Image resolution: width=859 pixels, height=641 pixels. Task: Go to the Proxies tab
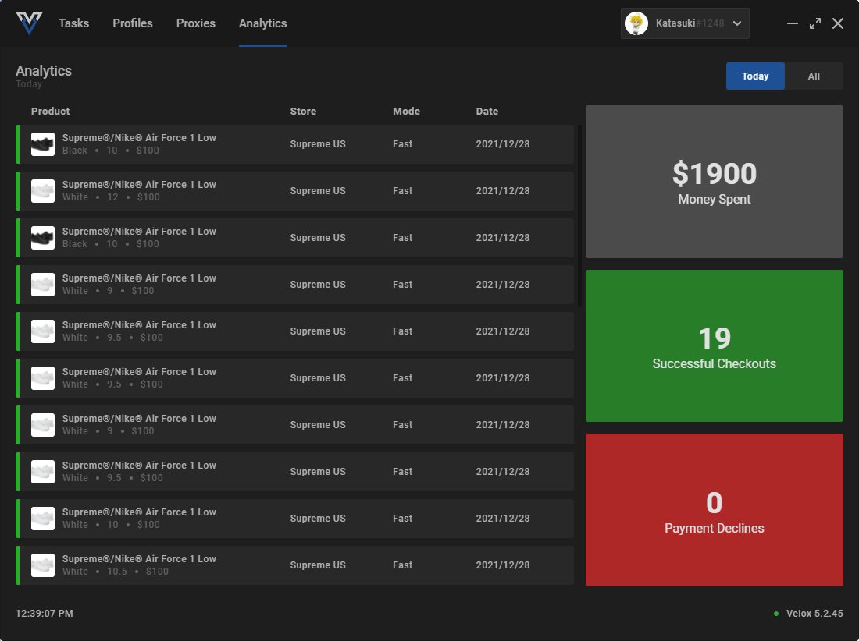[x=195, y=23]
